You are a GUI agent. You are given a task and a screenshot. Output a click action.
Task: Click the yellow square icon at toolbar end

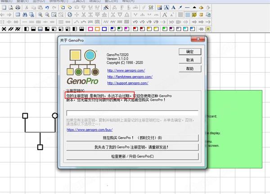coord(208,29)
